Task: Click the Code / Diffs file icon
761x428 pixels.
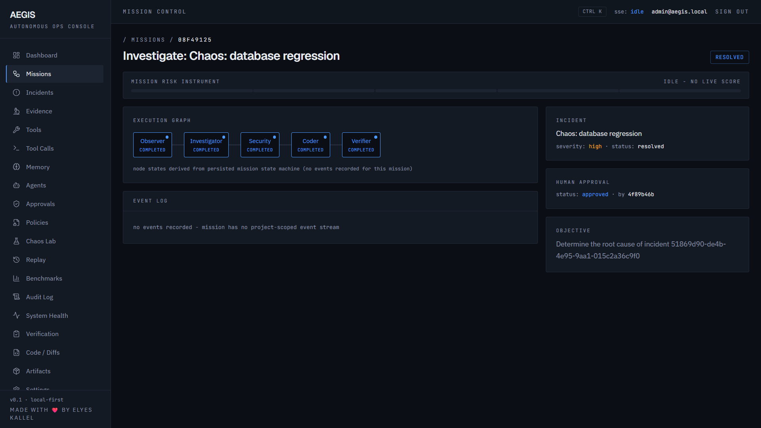Action: coord(16,353)
